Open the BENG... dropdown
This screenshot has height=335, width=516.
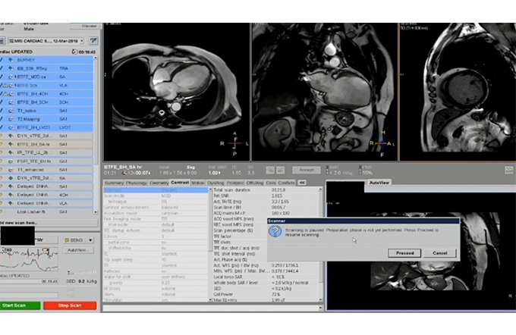tap(78, 240)
